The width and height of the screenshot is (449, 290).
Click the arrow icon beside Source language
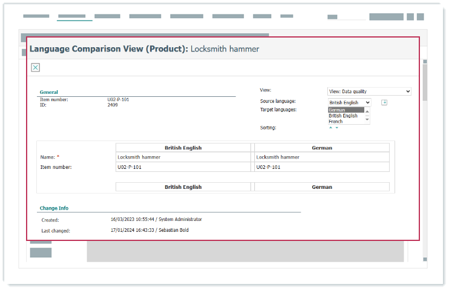point(384,102)
